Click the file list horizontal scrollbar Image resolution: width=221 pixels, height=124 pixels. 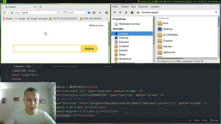170,58
